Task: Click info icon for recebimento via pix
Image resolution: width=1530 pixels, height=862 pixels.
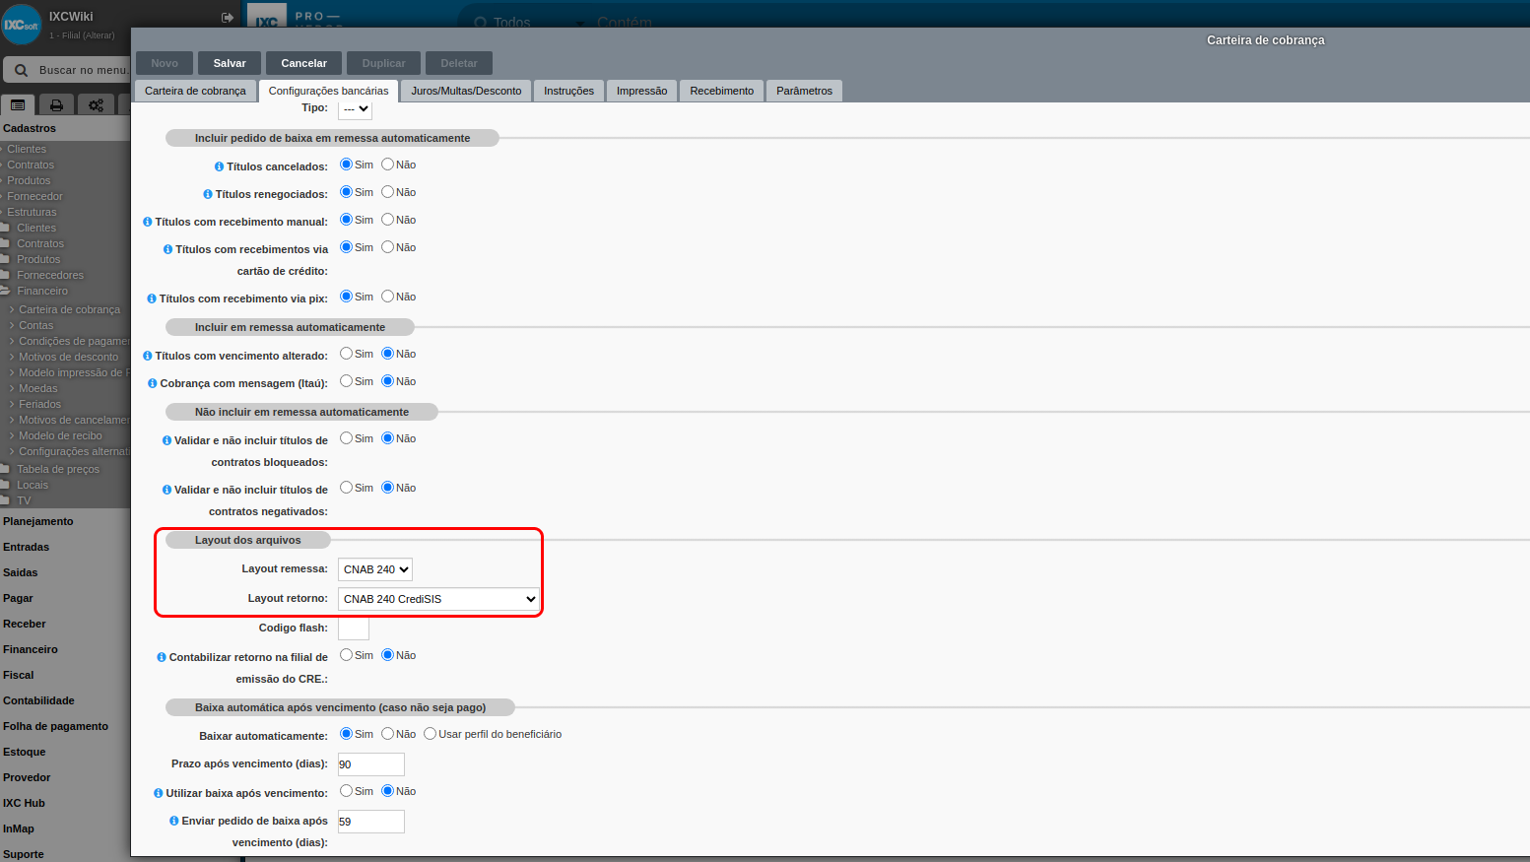Action: point(152,298)
